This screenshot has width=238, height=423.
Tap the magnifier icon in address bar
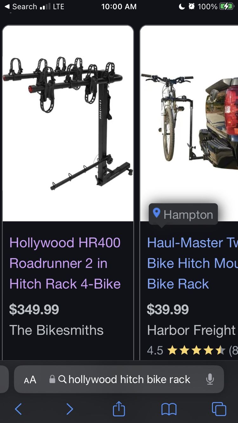63,379
